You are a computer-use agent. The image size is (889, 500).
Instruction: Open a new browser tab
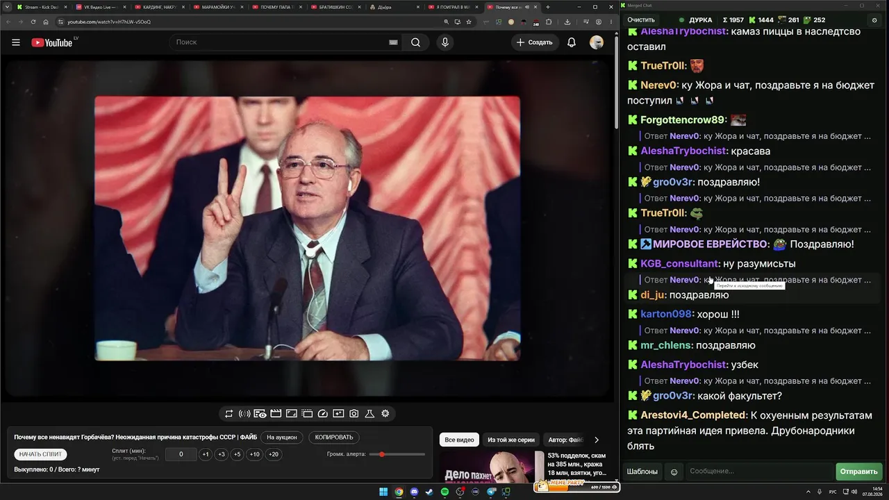[548, 7]
